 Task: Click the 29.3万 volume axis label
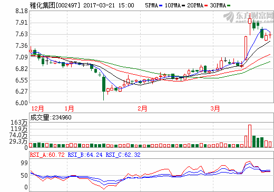click(x=18, y=141)
